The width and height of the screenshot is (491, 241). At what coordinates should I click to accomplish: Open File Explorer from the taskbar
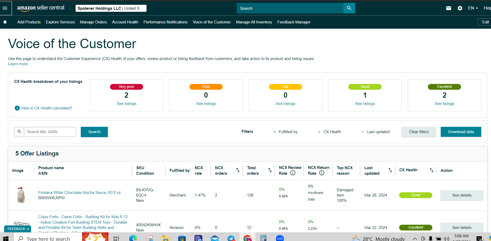(166, 238)
